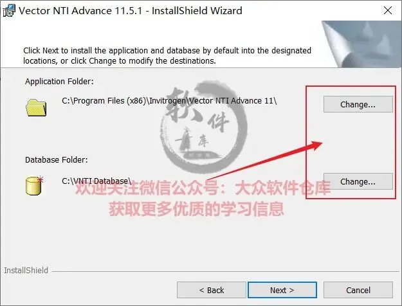Close the InstallShield Wizard window
The height and width of the screenshot is (306, 402).
(388, 10)
